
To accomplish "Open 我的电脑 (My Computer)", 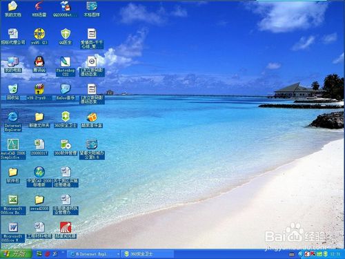I will coord(13,64).
